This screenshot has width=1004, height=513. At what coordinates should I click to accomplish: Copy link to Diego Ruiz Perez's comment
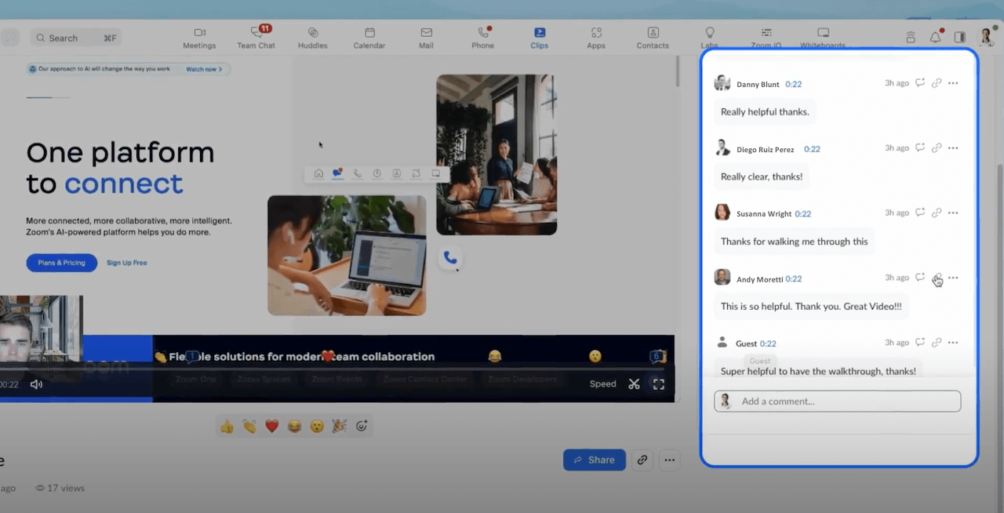[x=937, y=148]
